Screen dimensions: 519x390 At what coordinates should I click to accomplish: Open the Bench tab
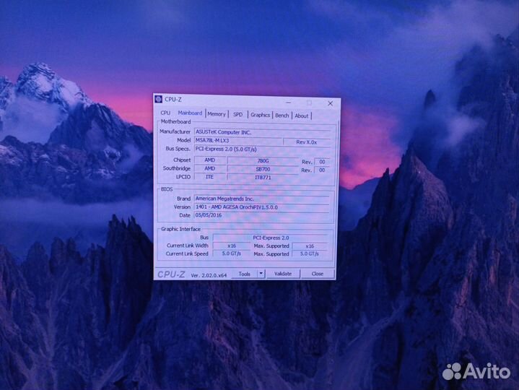click(282, 116)
